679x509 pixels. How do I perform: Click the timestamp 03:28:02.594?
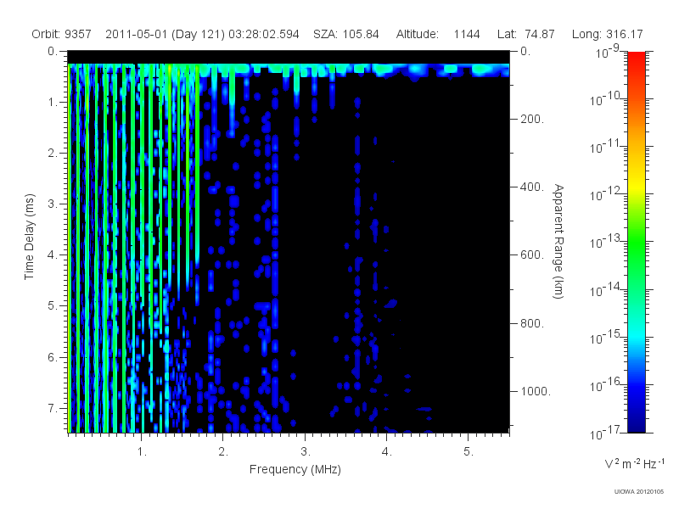click(264, 34)
